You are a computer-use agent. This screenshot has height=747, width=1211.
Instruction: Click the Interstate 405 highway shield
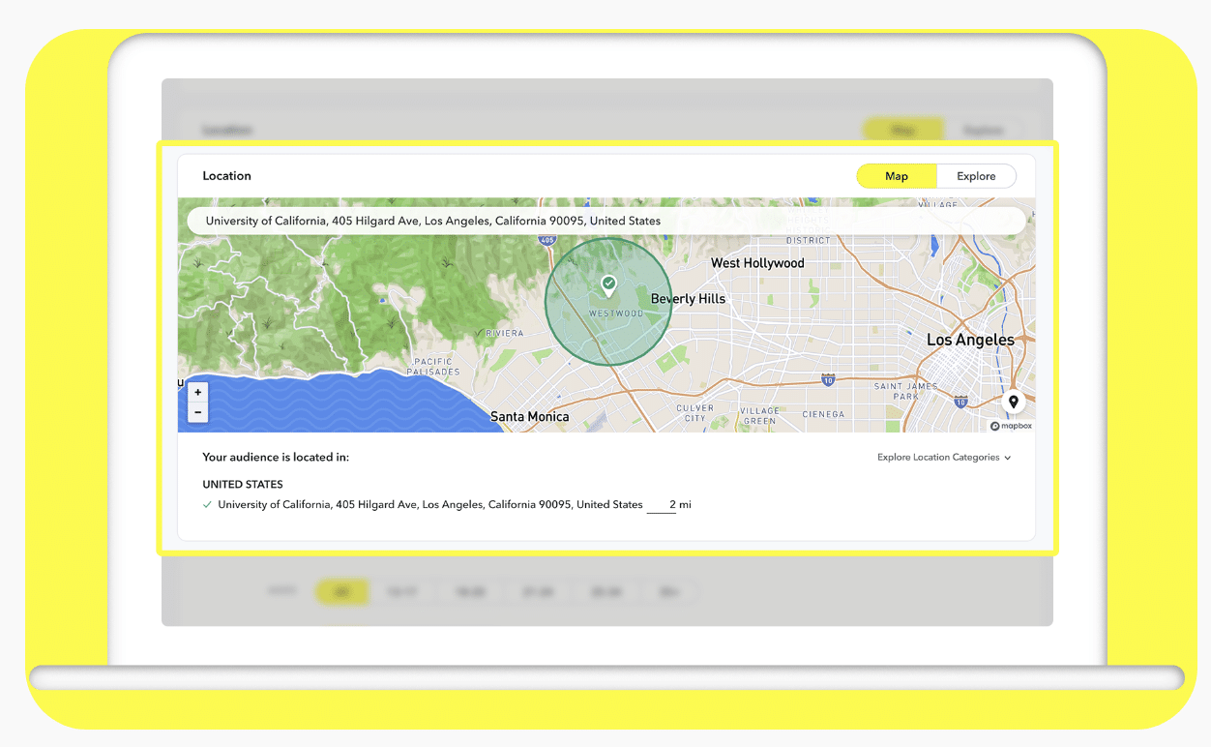point(547,239)
